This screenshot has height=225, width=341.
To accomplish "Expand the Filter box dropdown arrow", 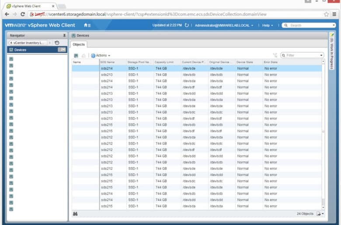I will 321,55.
